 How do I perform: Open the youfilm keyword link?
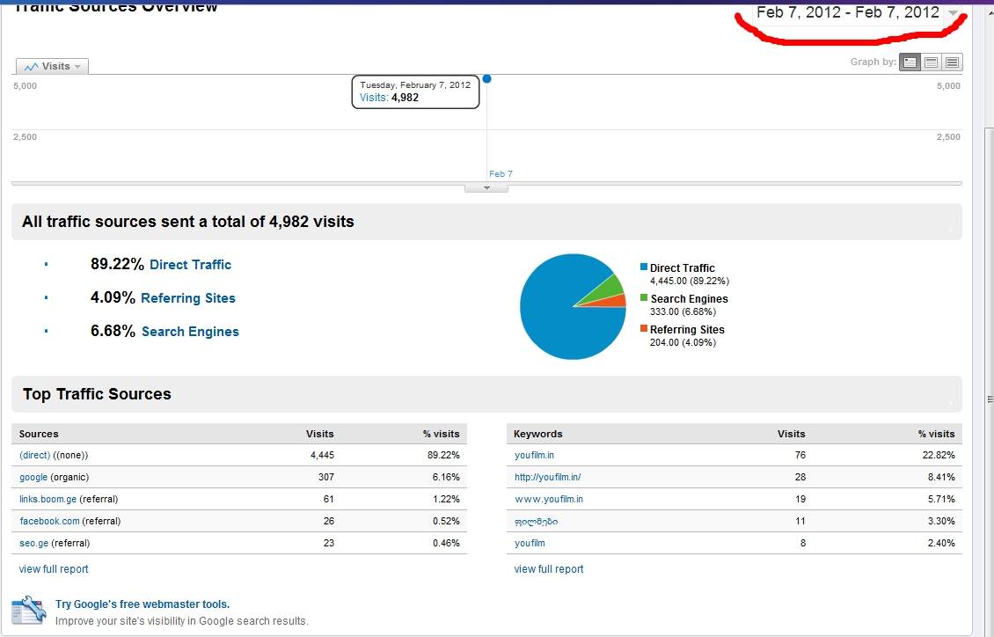(530, 543)
